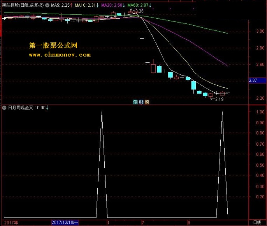Click the MA60: 2.97 moving average label
267x226 pixels.
point(138,5)
